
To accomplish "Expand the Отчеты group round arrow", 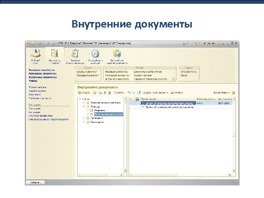I will click(x=174, y=78).
